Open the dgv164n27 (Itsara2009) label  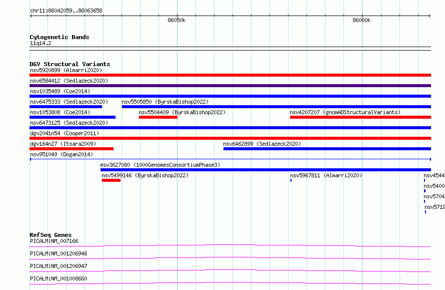[63, 144]
